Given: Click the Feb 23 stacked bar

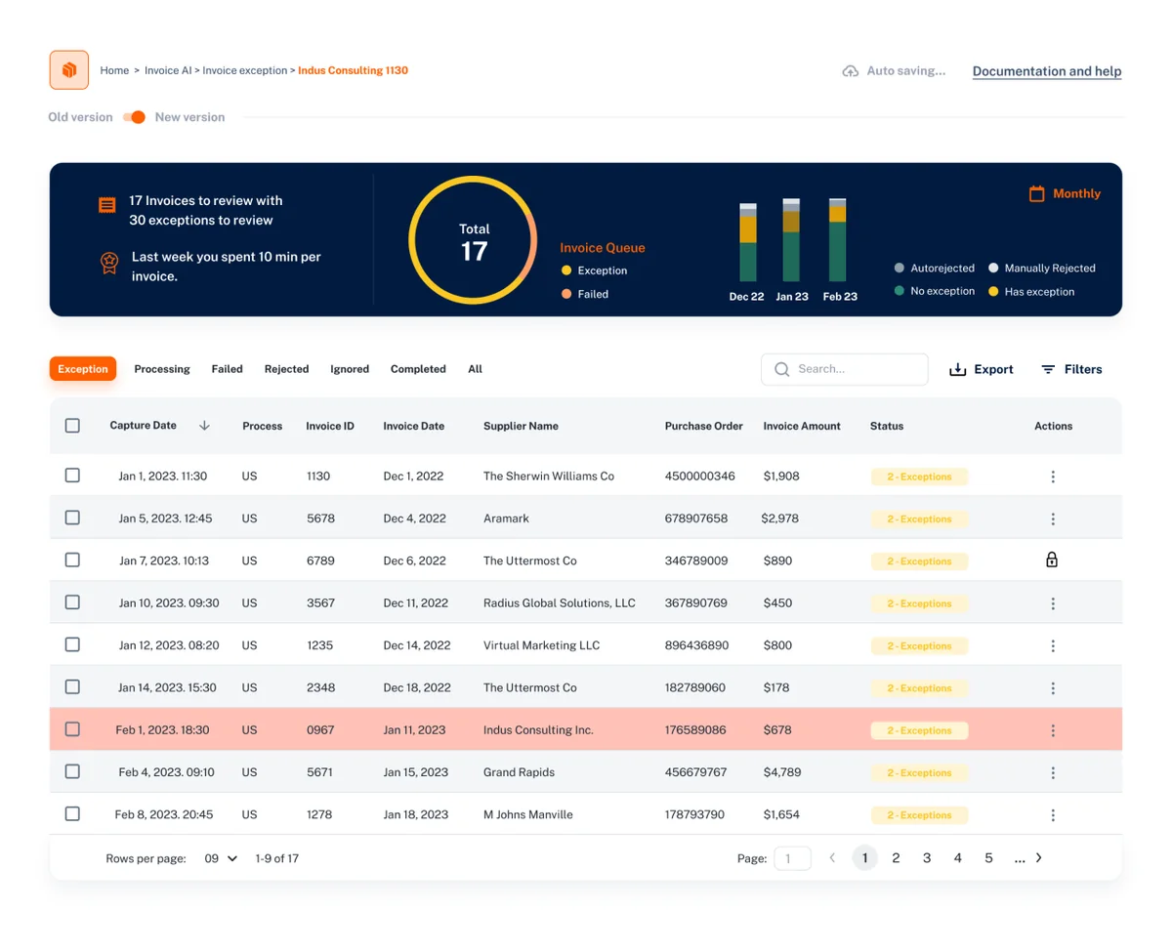Looking at the screenshot, I should coord(837,240).
